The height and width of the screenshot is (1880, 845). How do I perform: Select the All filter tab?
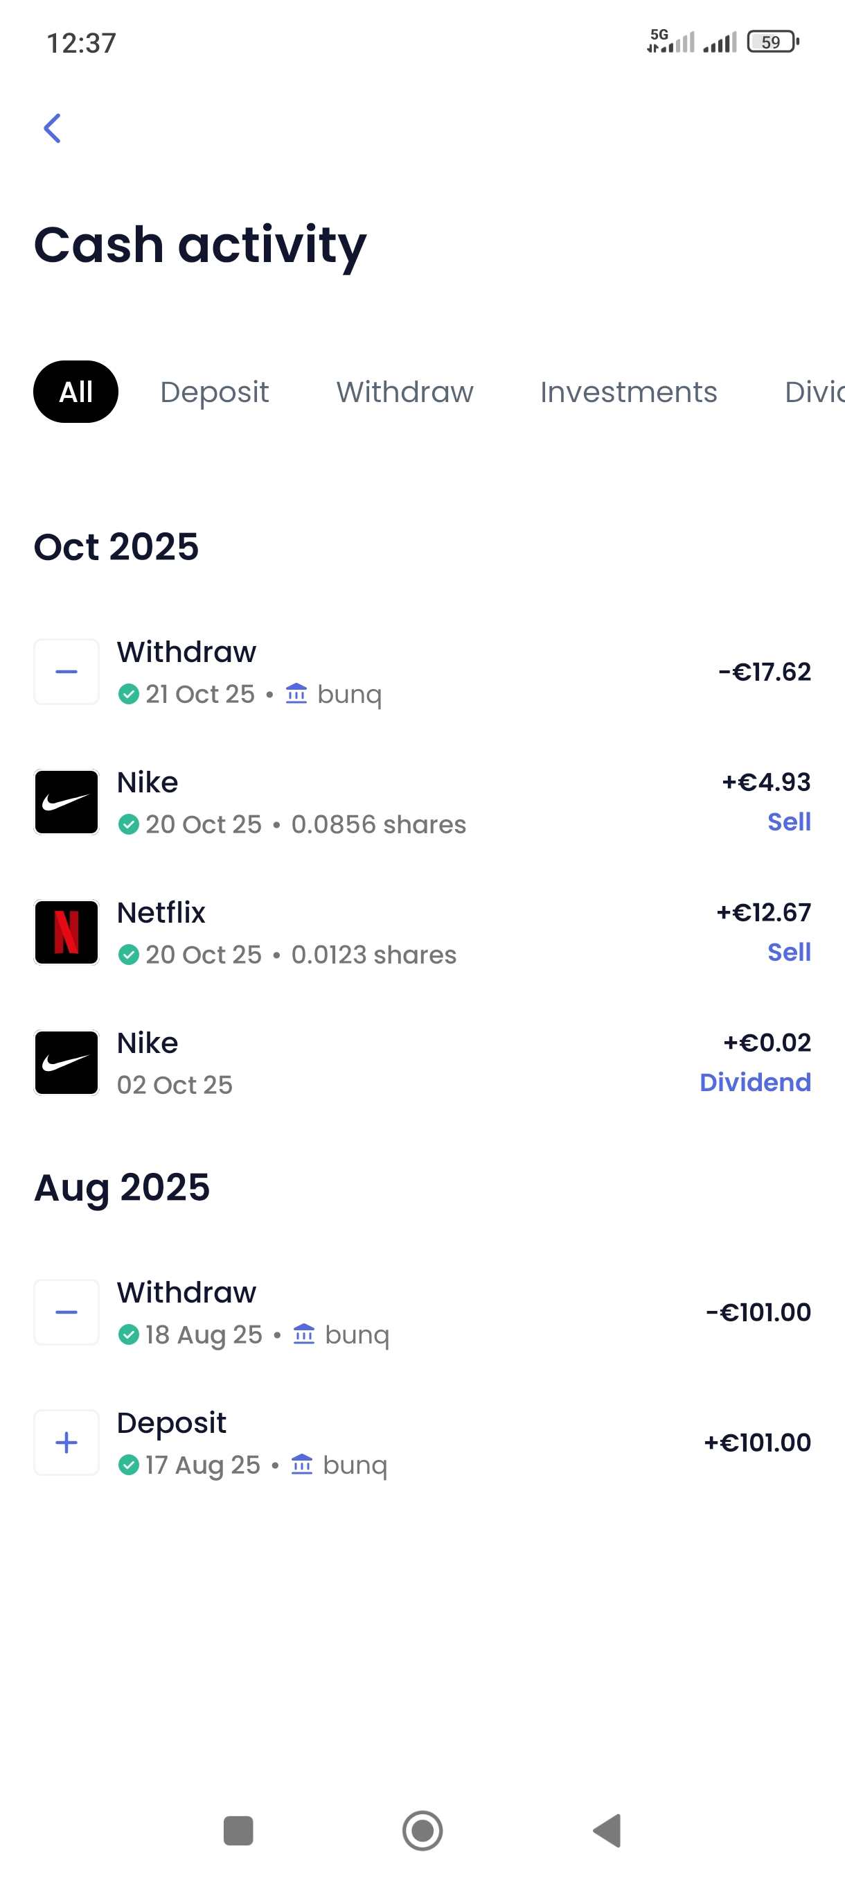point(75,392)
